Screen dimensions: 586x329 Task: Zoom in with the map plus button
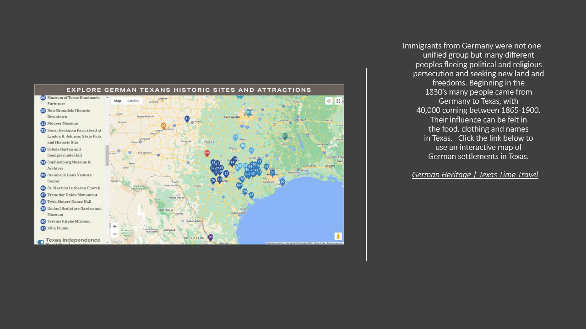click(115, 226)
